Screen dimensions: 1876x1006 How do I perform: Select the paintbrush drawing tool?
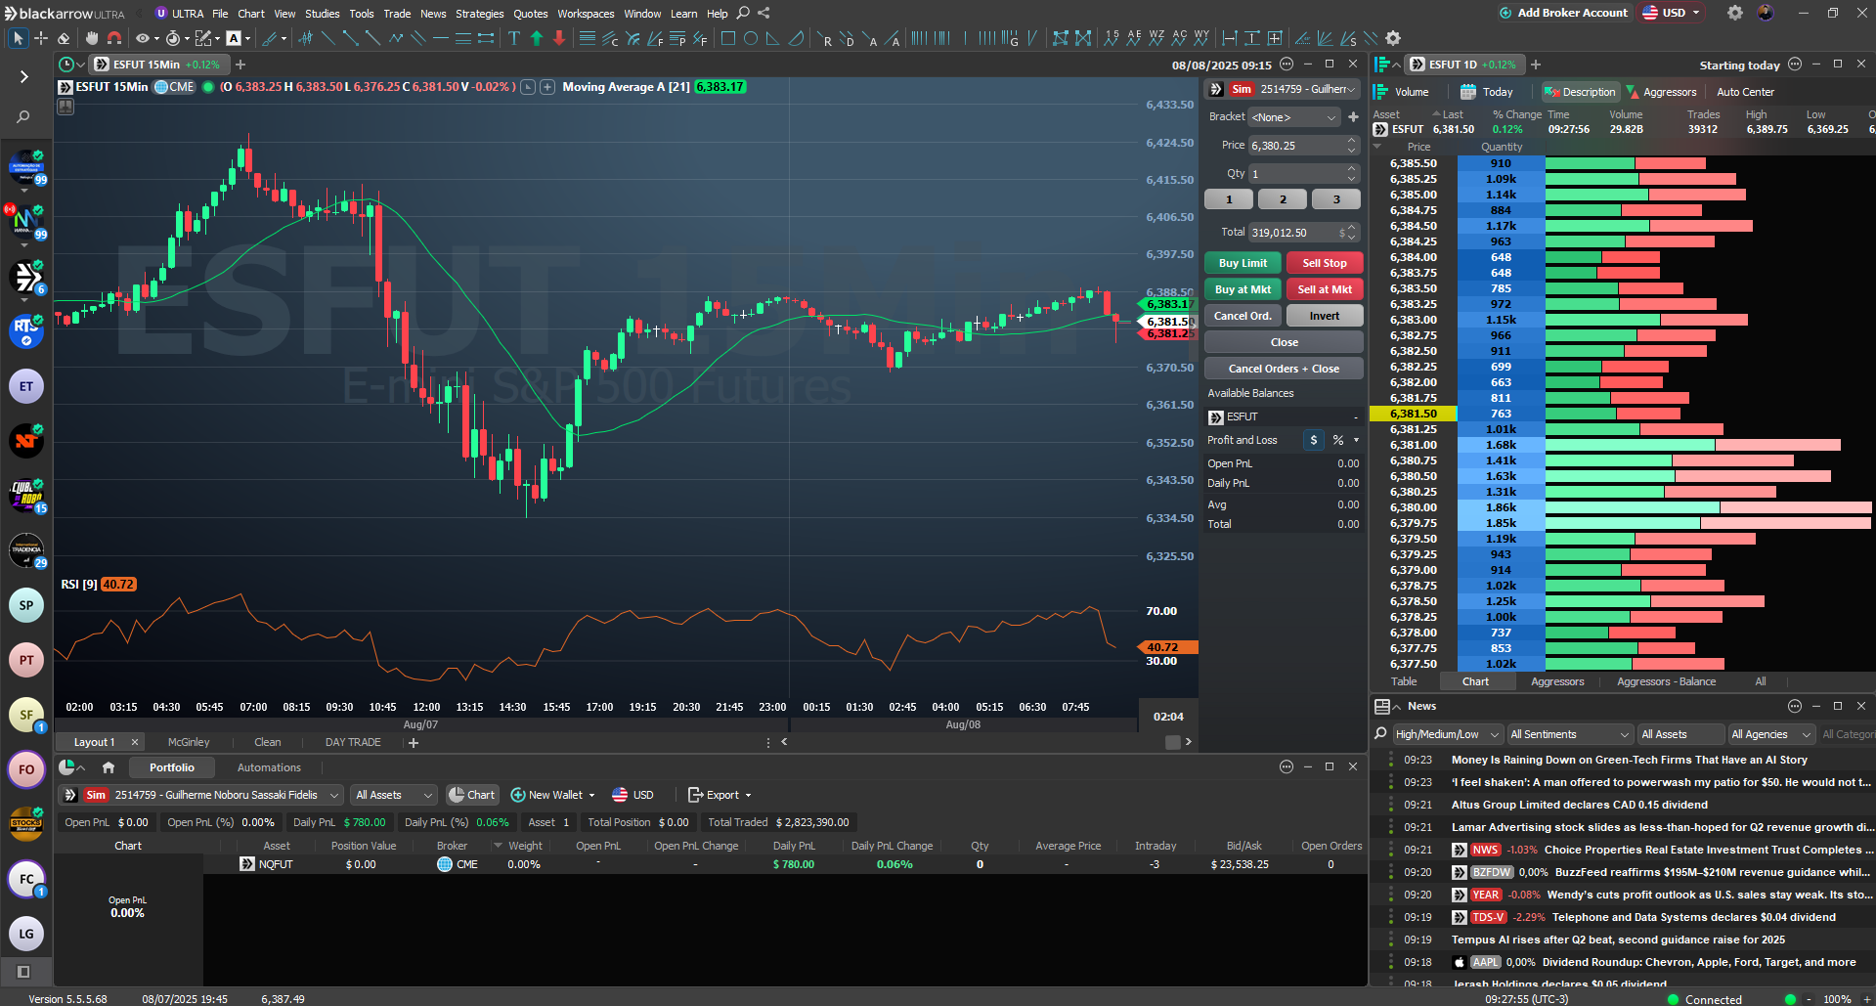tap(270, 38)
